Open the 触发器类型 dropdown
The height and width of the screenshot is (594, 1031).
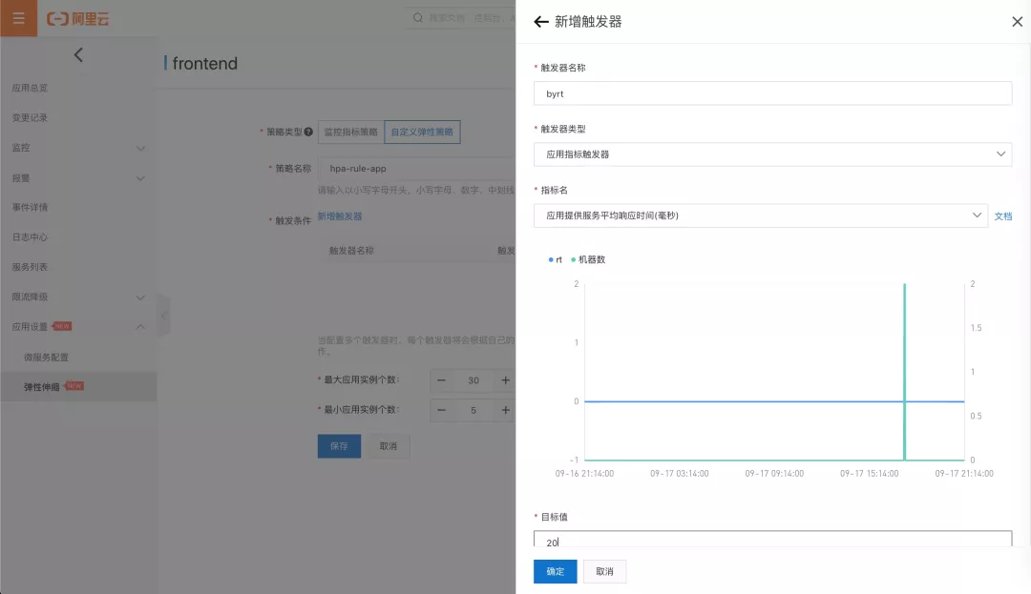(x=772, y=154)
